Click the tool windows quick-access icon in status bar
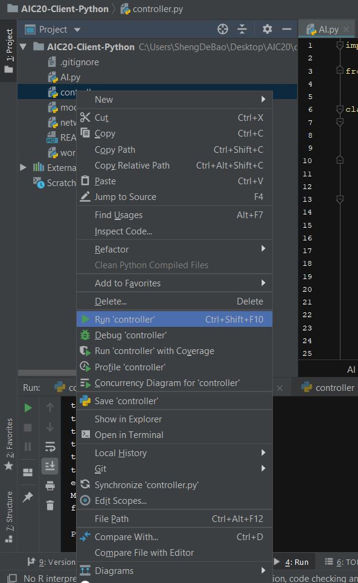The width and height of the screenshot is (358, 583). (12, 578)
